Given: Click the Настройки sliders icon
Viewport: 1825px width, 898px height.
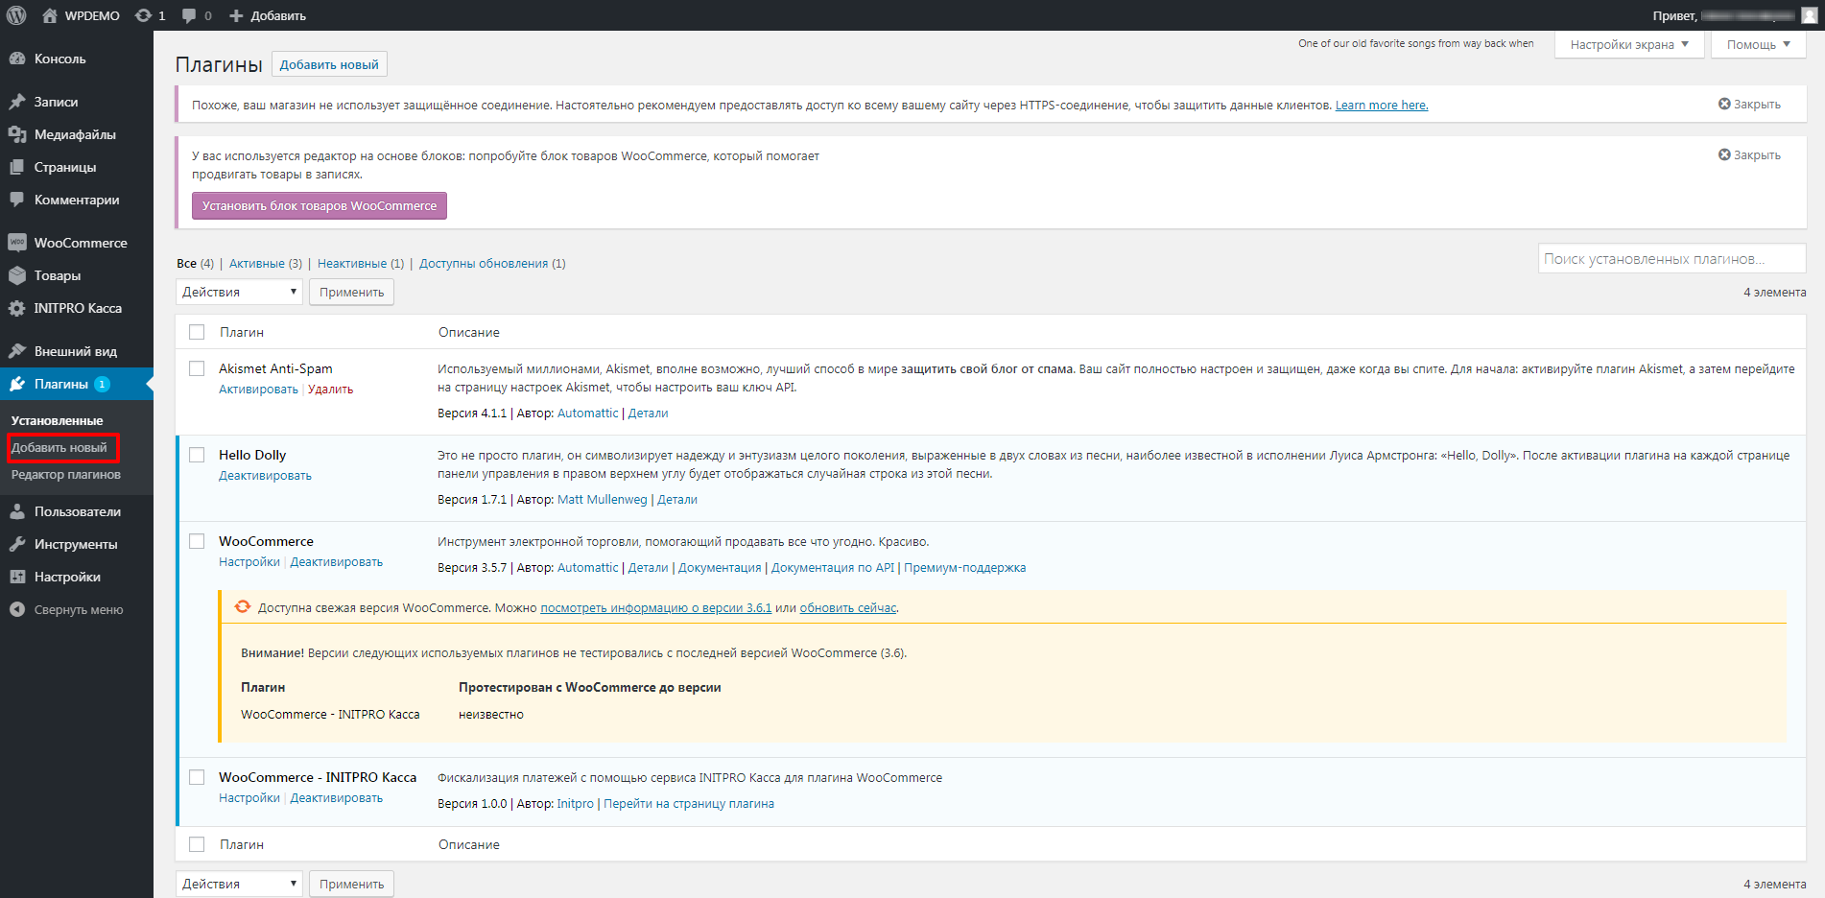Looking at the screenshot, I should coord(17,577).
